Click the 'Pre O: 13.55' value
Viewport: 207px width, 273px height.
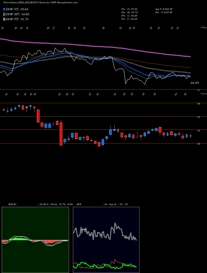(130, 9)
